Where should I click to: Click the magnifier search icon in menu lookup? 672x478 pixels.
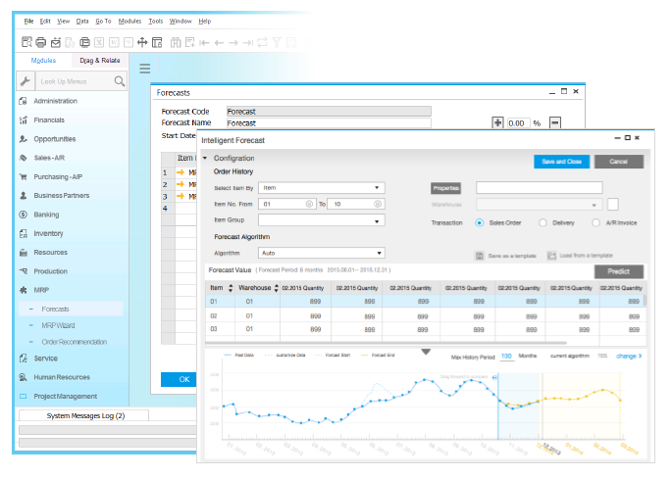coord(120,81)
